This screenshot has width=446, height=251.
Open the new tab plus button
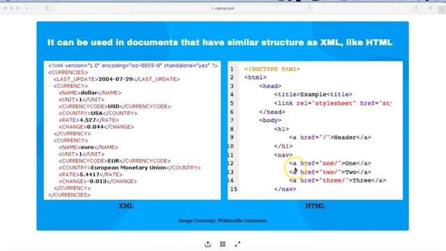coord(443,10)
